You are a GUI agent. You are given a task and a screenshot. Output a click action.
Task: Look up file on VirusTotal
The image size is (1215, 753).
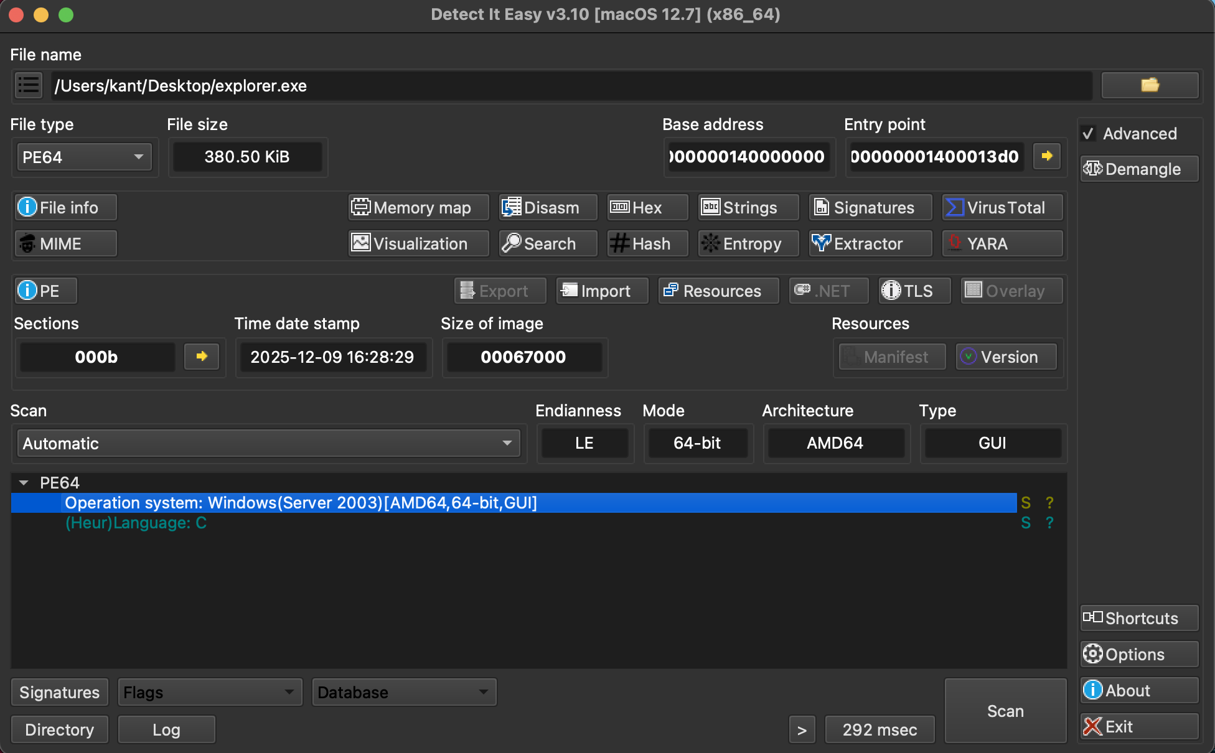point(1002,207)
